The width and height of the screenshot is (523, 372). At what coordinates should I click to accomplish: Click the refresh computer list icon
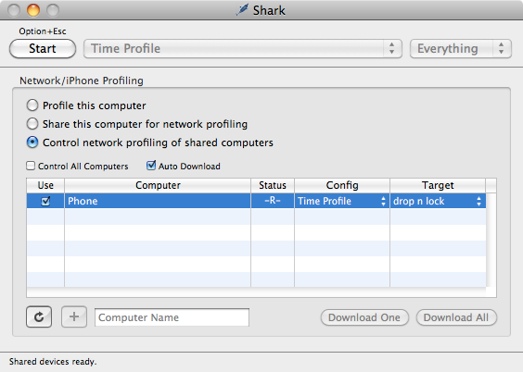(39, 316)
